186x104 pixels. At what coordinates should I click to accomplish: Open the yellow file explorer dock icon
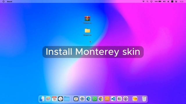[x=135, y=99]
